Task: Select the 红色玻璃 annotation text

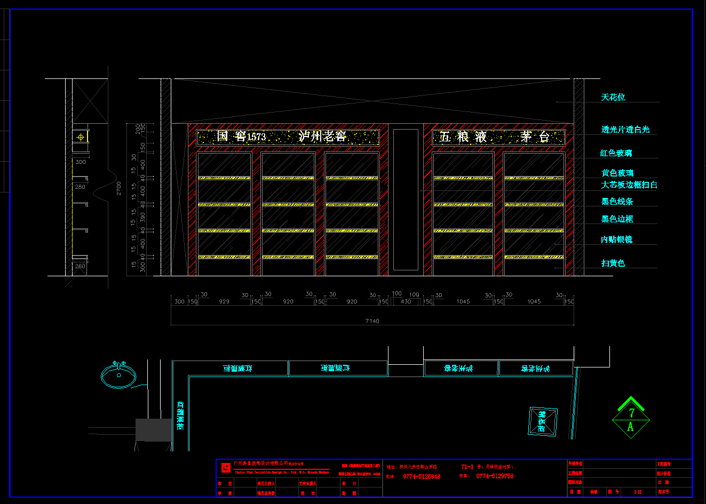Action: [x=616, y=153]
